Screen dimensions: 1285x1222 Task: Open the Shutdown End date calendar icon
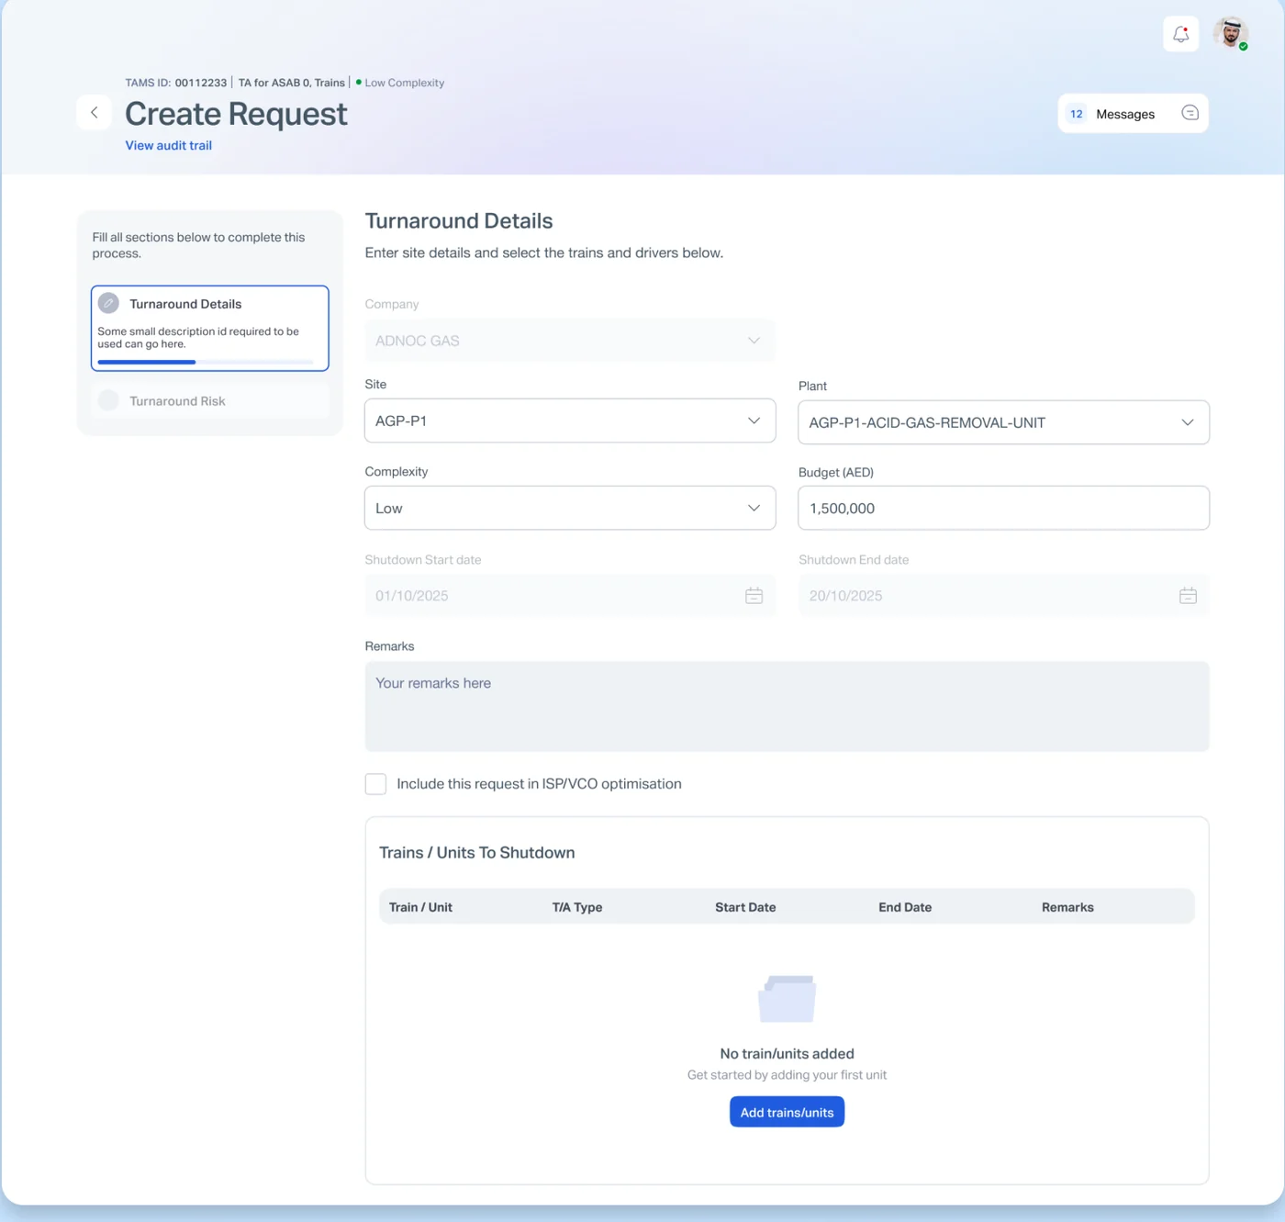[1188, 596]
